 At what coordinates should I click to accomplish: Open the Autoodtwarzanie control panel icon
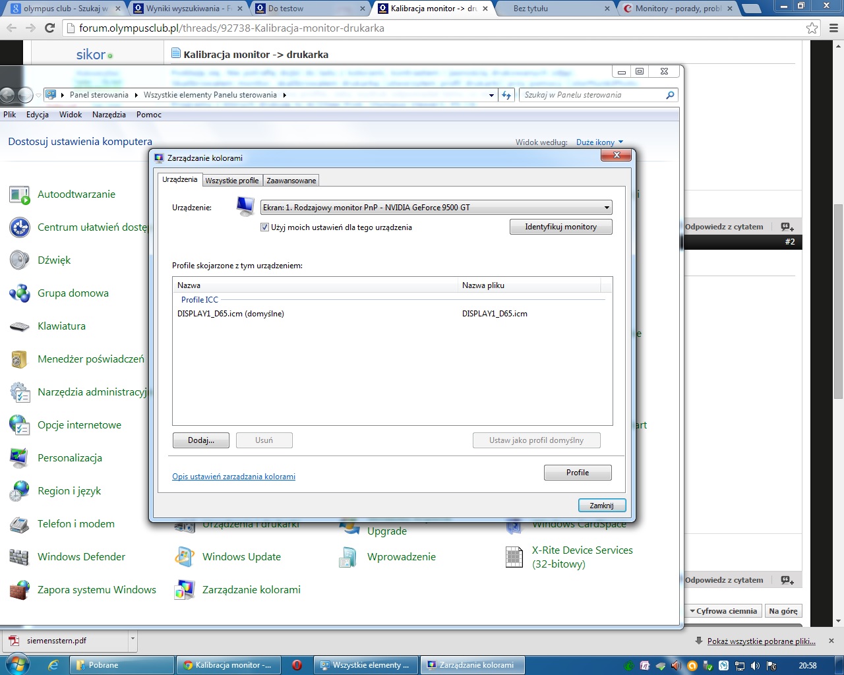20,194
